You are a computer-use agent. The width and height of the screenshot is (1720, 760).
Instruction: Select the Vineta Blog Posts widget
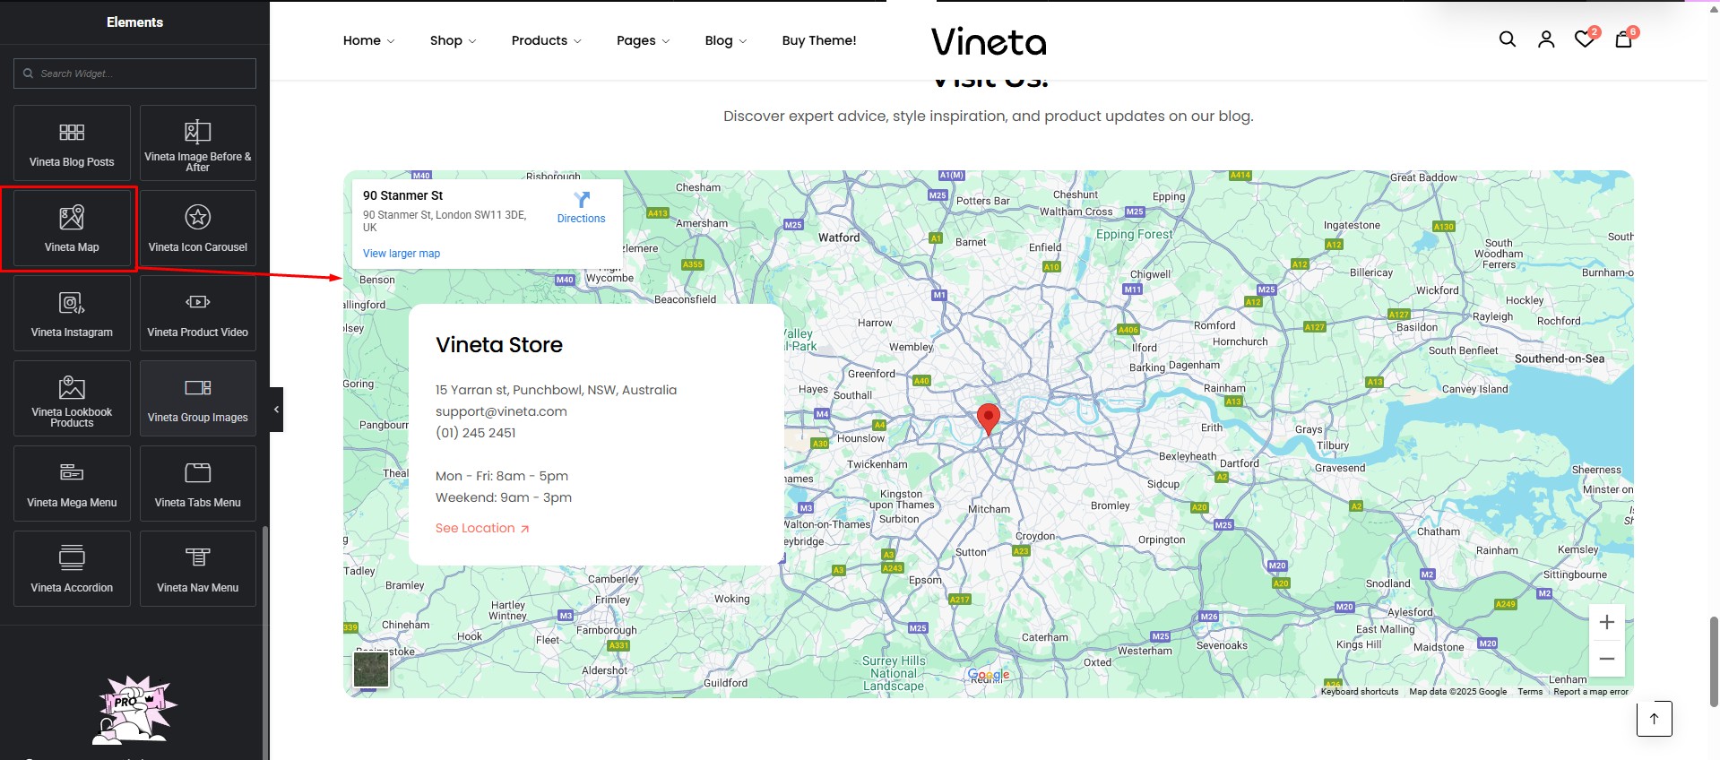(x=72, y=142)
